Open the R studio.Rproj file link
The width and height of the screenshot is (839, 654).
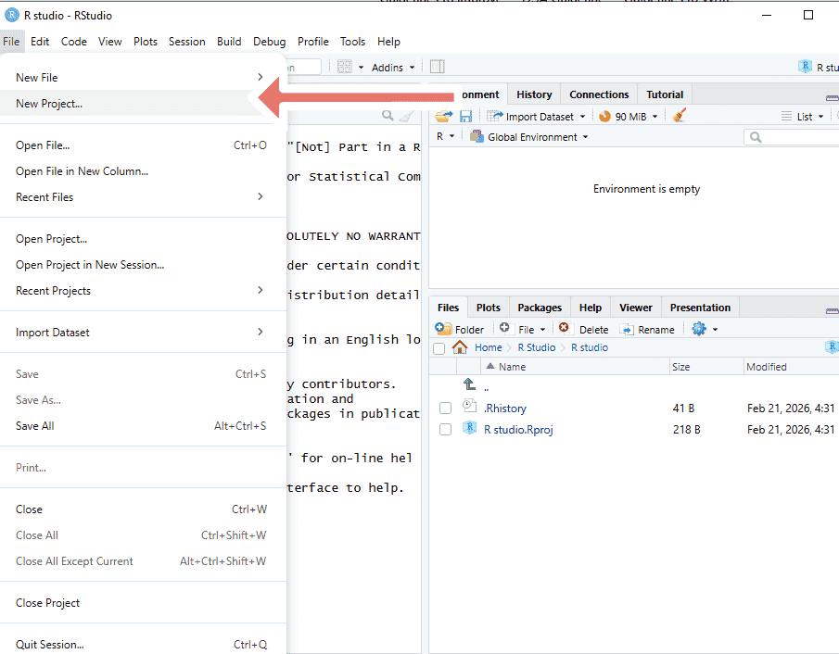click(518, 430)
